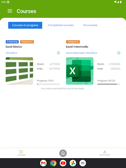The width and height of the screenshot is (126, 168).
Task: Click the Progress: 5.0% label
Action: [45, 81]
